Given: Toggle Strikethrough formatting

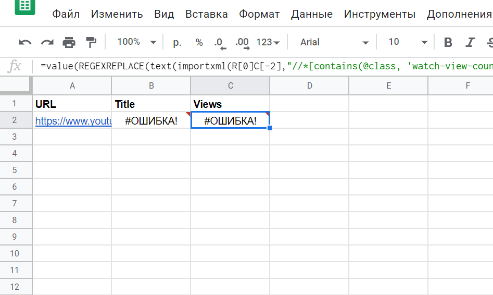Looking at the screenshot, I should click(x=490, y=42).
